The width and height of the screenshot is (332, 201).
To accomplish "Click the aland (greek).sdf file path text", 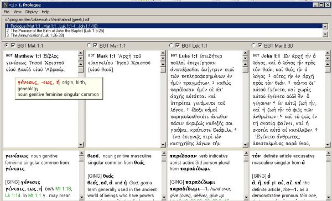I will (x=47, y=19).
